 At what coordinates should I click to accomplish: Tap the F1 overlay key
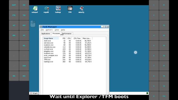[x=164, y=5]
